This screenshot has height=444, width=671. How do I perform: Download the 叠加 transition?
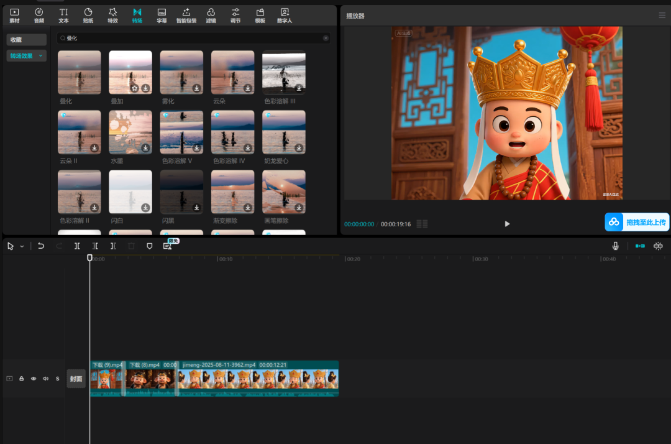pos(145,88)
